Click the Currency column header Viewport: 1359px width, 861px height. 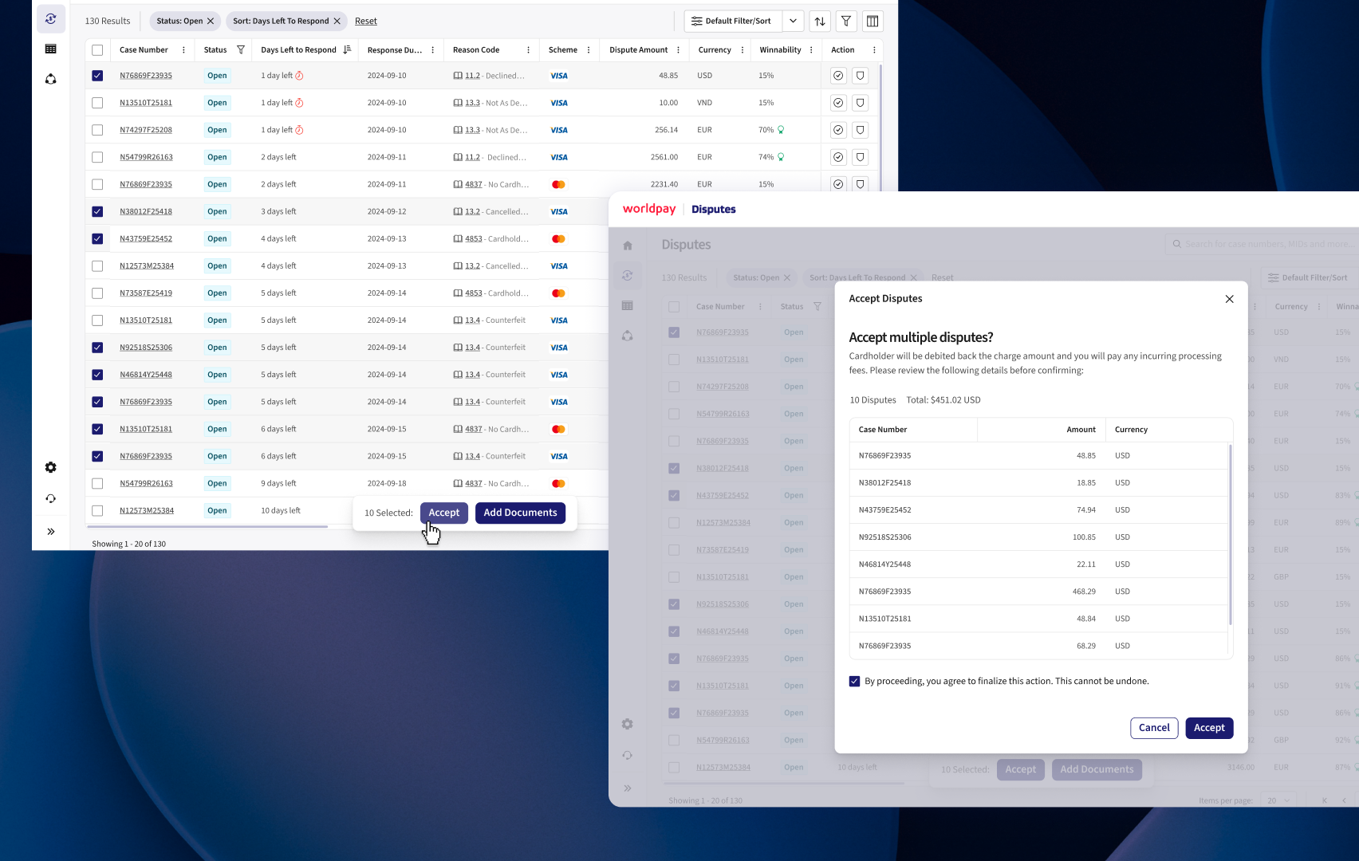[x=715, y=49]
